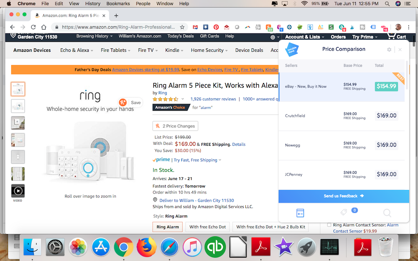Click the 2 Price Changes button
The image size is (418, 261).
[175, 126]
